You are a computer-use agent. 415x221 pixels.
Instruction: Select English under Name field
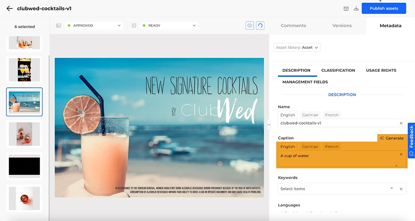point(288,115)
